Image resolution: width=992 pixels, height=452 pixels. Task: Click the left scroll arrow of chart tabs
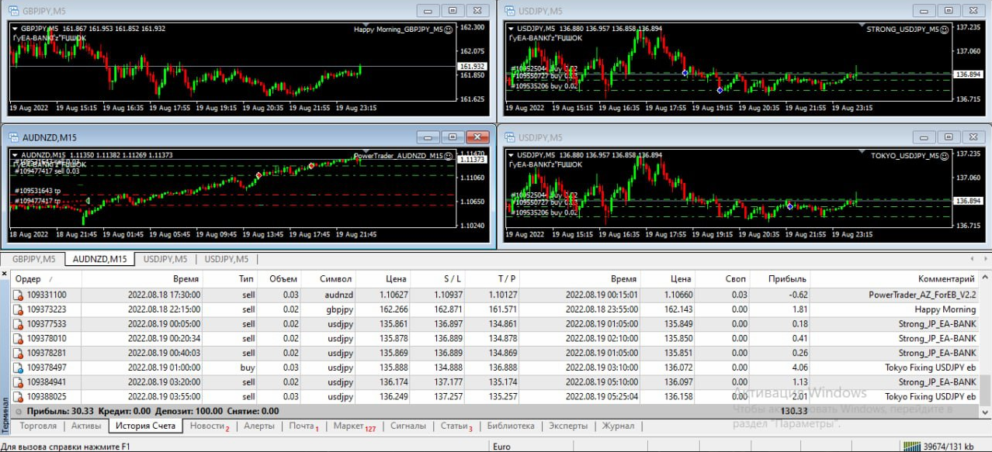pos(970,259)
